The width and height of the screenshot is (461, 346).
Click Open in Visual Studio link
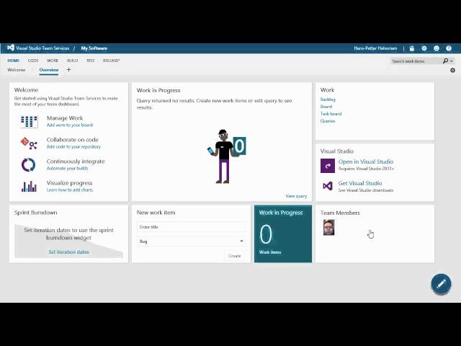click(366, 161)
